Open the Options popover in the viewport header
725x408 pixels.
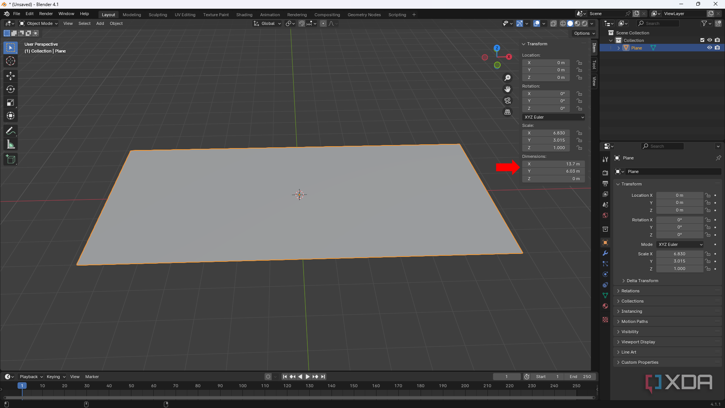(x=583, y=33)
